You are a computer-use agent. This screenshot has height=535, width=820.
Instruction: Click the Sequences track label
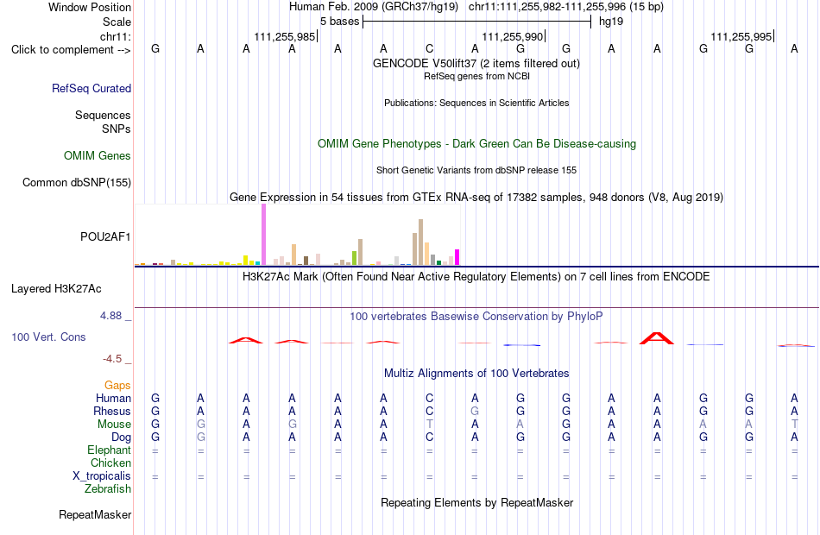103,115
